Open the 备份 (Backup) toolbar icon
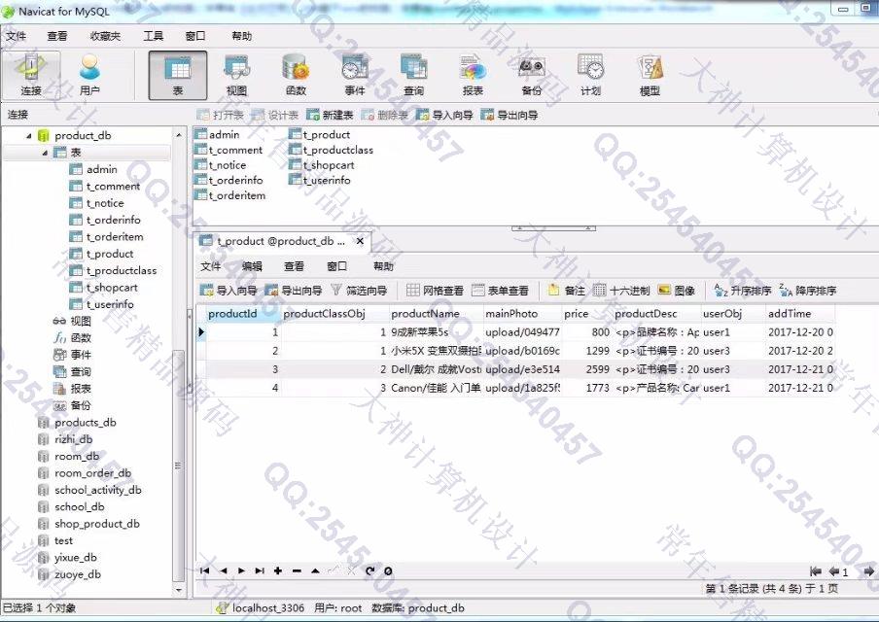Image resolution: width=879 pixels, height=622 pixels. coord(532,75)
